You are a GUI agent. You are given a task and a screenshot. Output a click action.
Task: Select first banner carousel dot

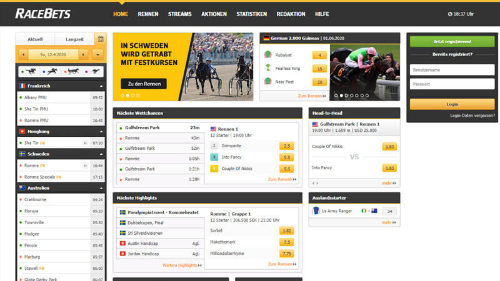click(x=122, y=96)
